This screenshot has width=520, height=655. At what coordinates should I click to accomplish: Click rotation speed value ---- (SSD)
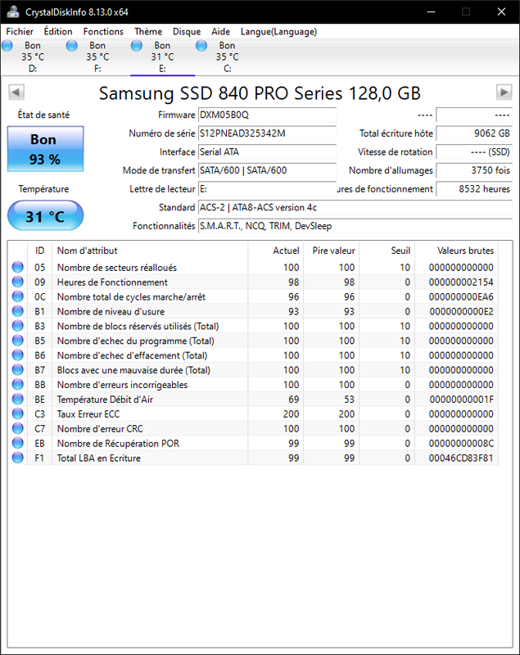point(474,151)
